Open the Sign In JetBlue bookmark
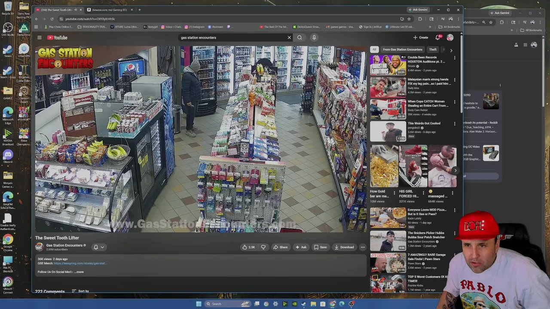 coord(370,27)
